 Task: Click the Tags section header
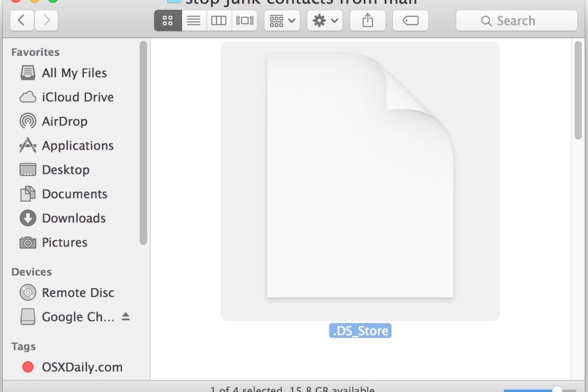(24, 346)
